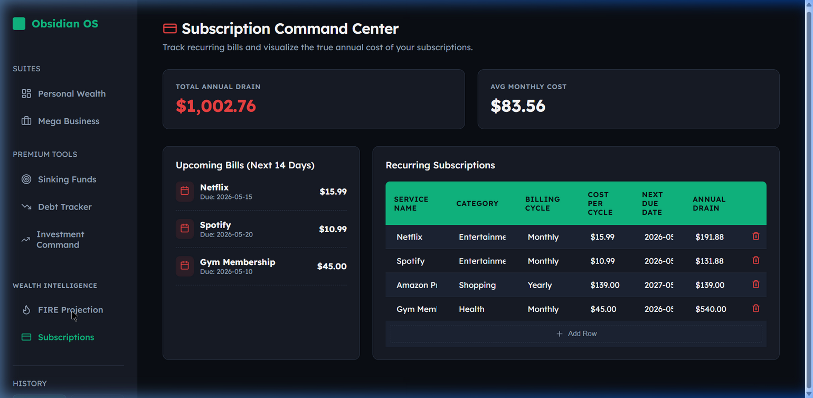Image resolution: width=813 pixels, height=398 pixels.
Task: Click the red card icon beside page title
Action: pyautogui.click(x=169, y=29)
